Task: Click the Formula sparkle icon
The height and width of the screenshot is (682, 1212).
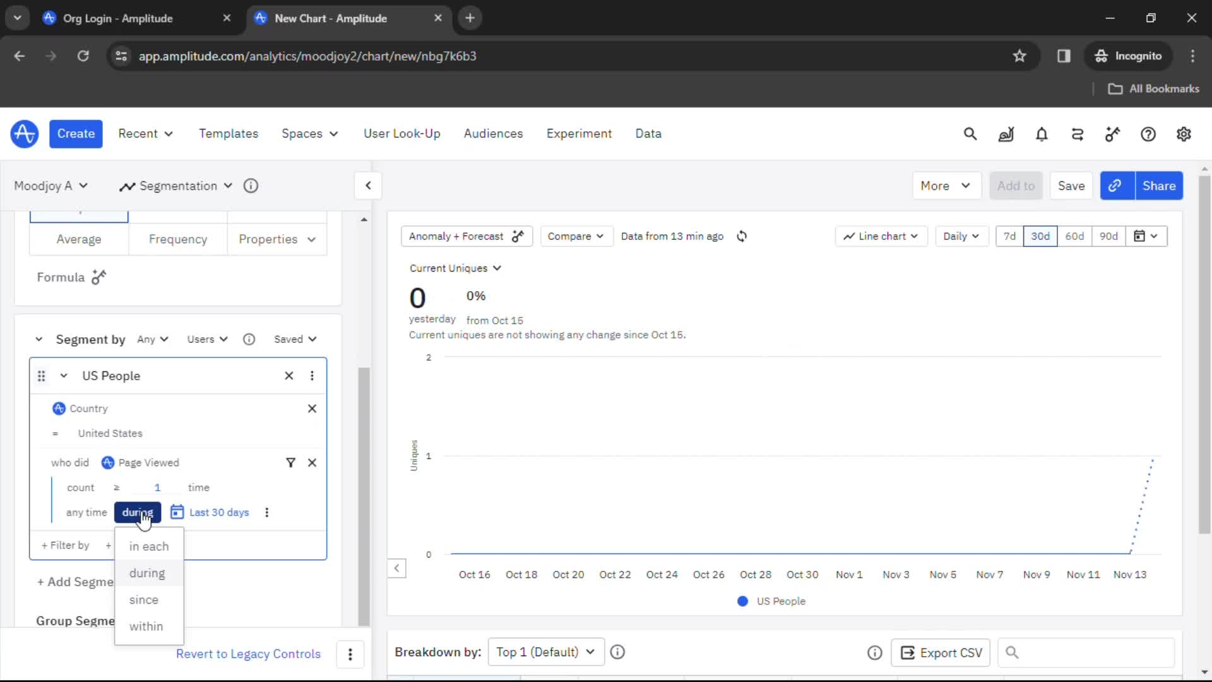Action: coord(99,277)
